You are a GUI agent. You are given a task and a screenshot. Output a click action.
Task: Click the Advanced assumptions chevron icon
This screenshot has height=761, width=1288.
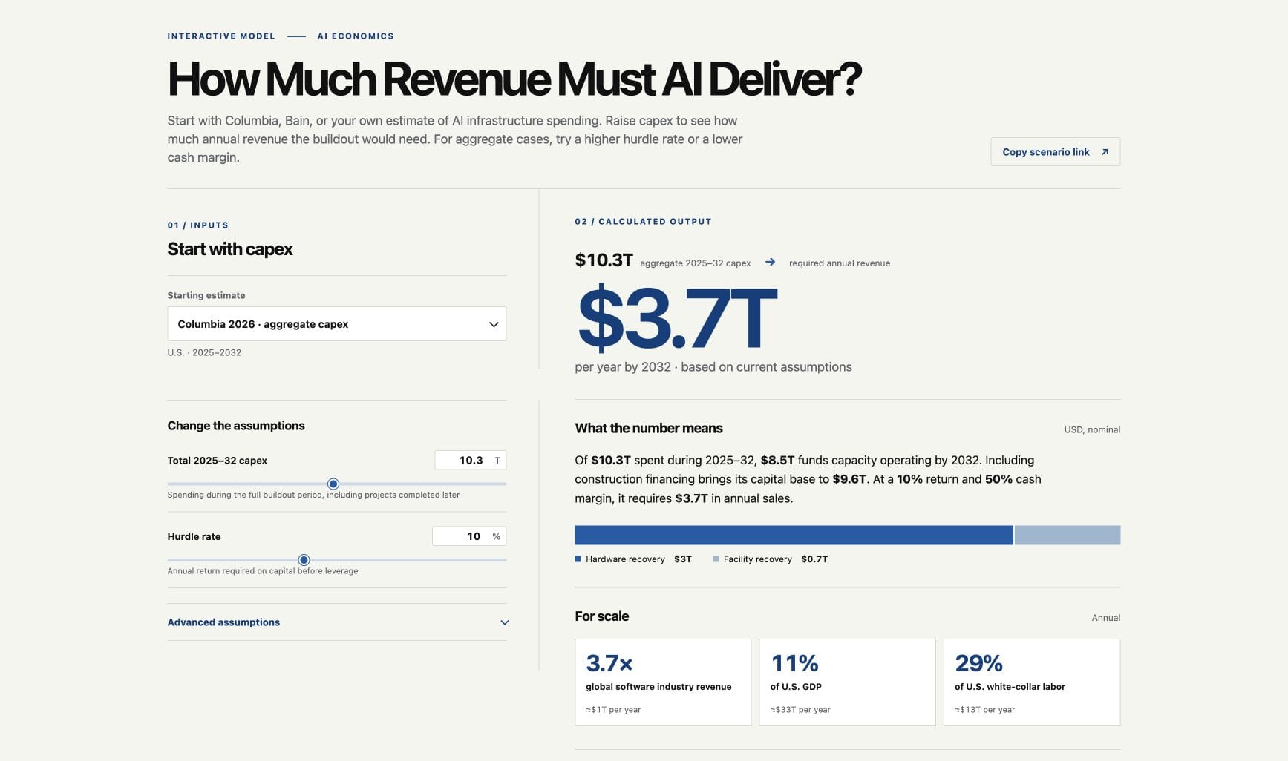click(x=505, y=622)
